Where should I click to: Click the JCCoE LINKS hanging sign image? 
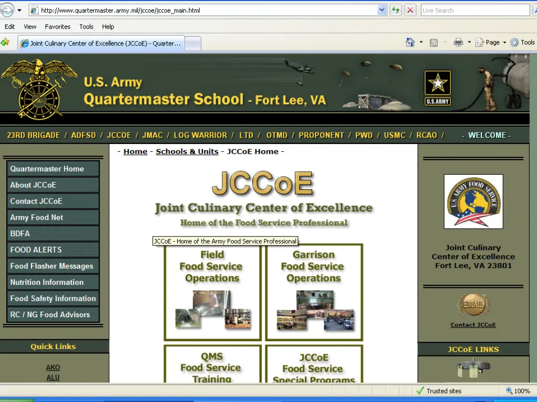(474, 368)
